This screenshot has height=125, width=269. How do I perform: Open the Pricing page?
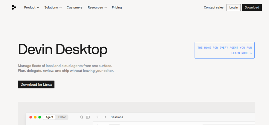(117, 7)
